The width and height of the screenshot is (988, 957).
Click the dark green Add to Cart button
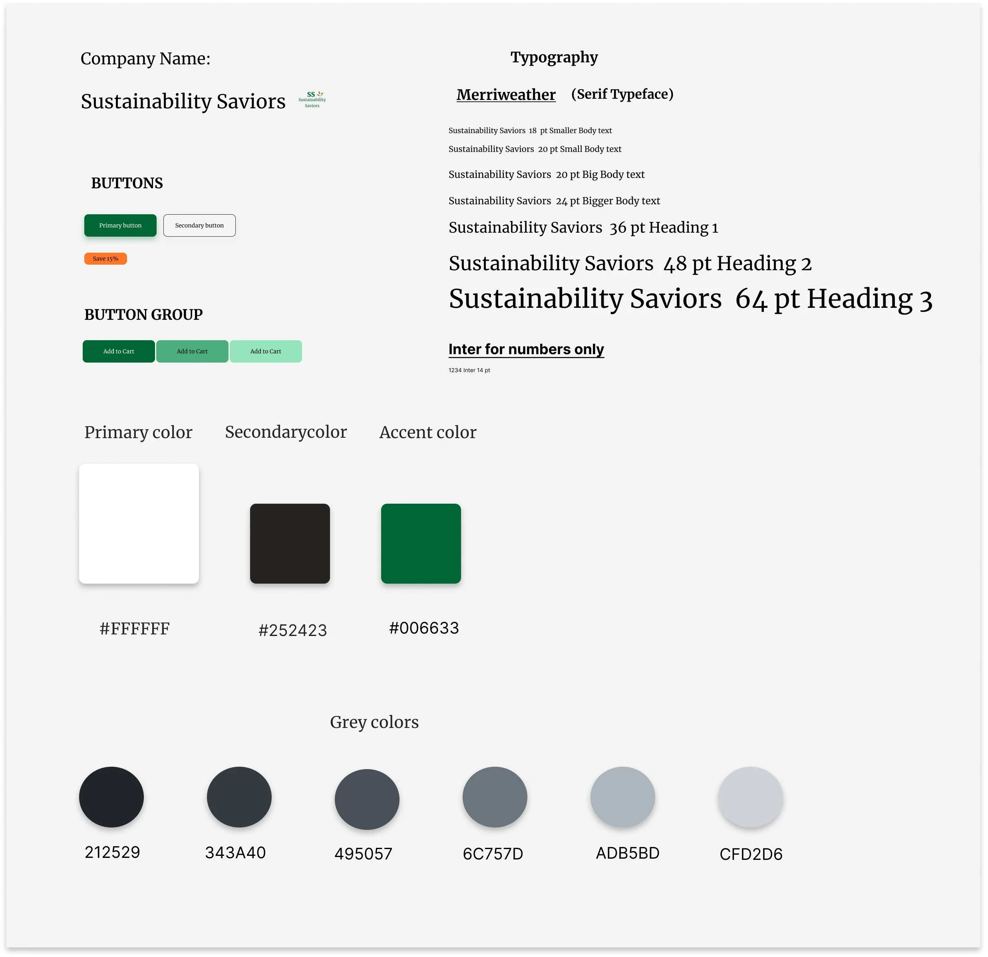click(119, 352)
